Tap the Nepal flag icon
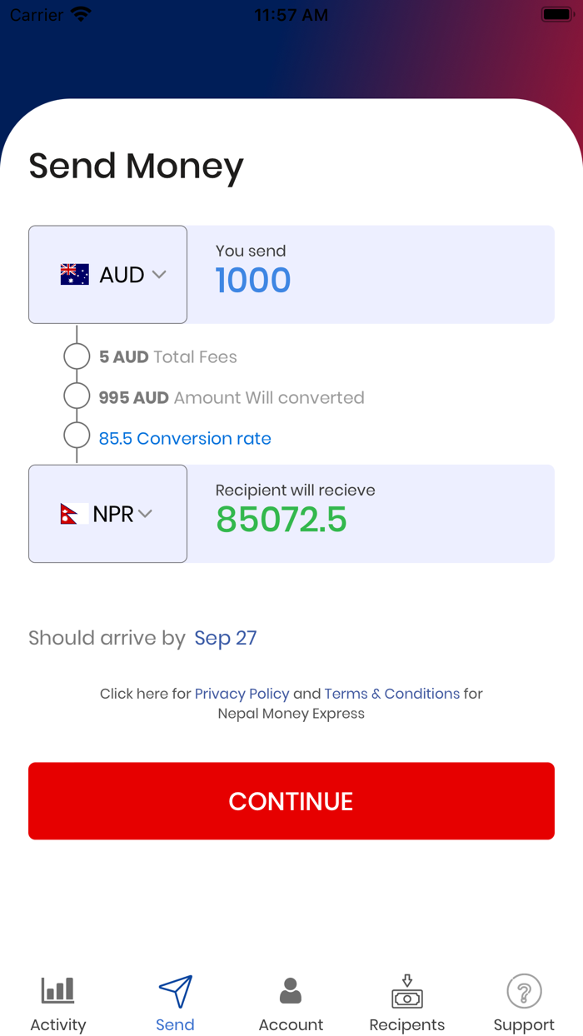 point(69,514)
